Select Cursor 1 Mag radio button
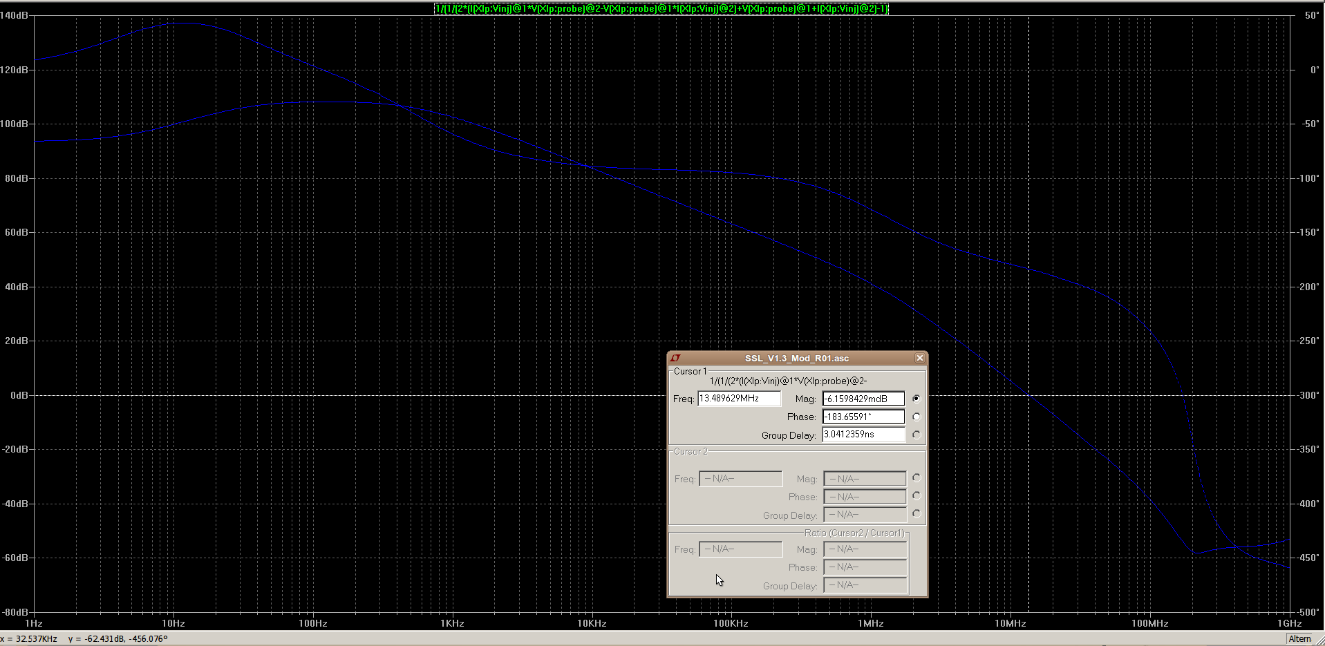1325x646 pixels. pyautogui.click(x=917, y=399)
